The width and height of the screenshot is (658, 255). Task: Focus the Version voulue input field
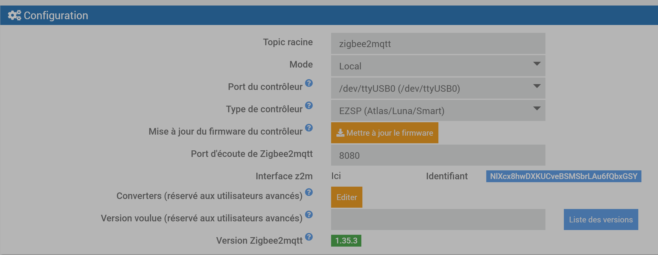pos(438,220)
